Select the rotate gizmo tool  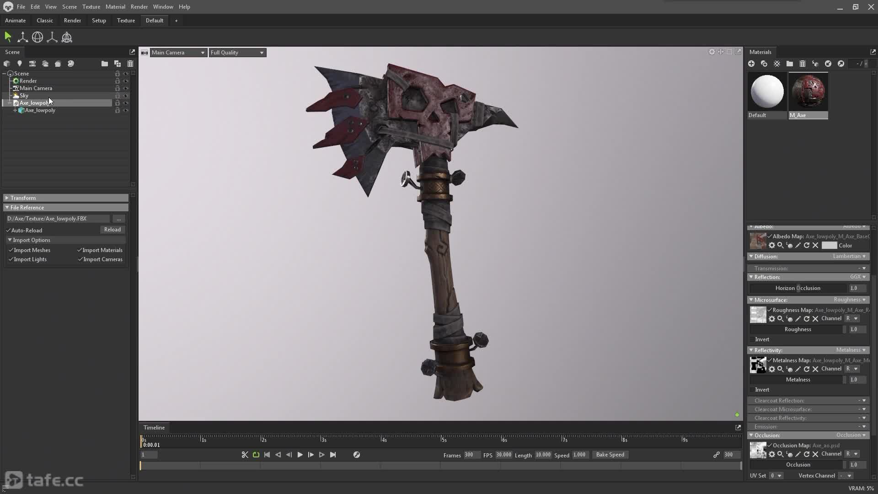coord(37,37)
